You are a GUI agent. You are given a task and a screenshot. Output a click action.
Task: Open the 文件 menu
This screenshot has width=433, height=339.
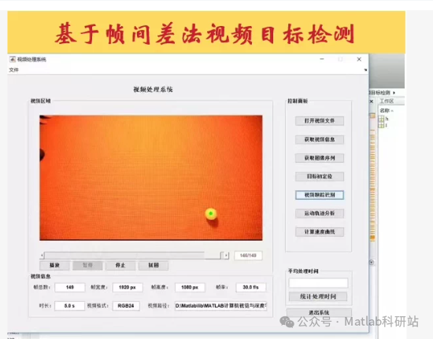coord(13,70)
